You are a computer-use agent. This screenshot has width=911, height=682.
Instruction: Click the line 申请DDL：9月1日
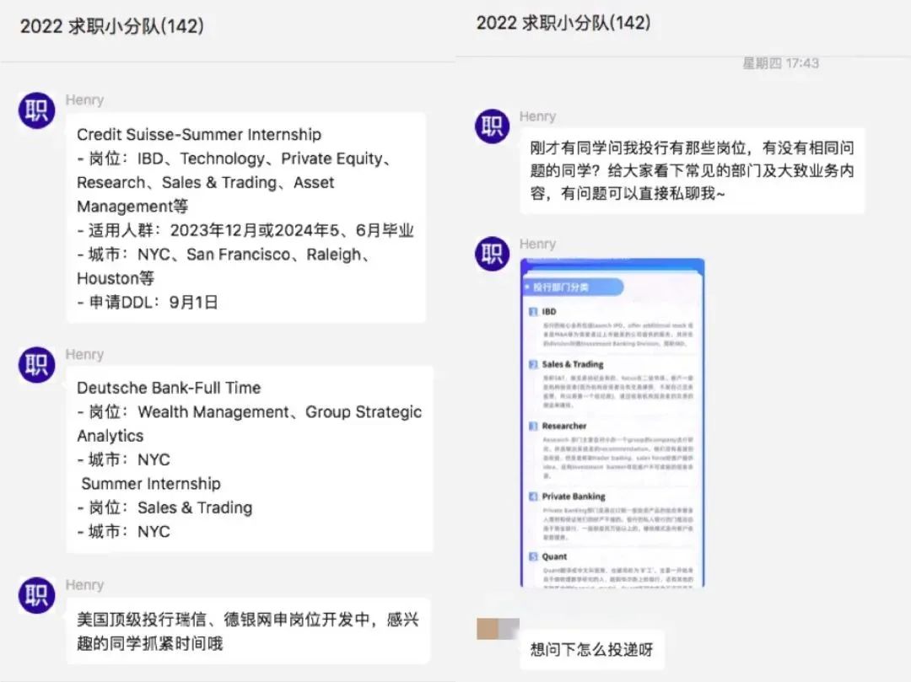pyautogui.click(x=148, y=303)
